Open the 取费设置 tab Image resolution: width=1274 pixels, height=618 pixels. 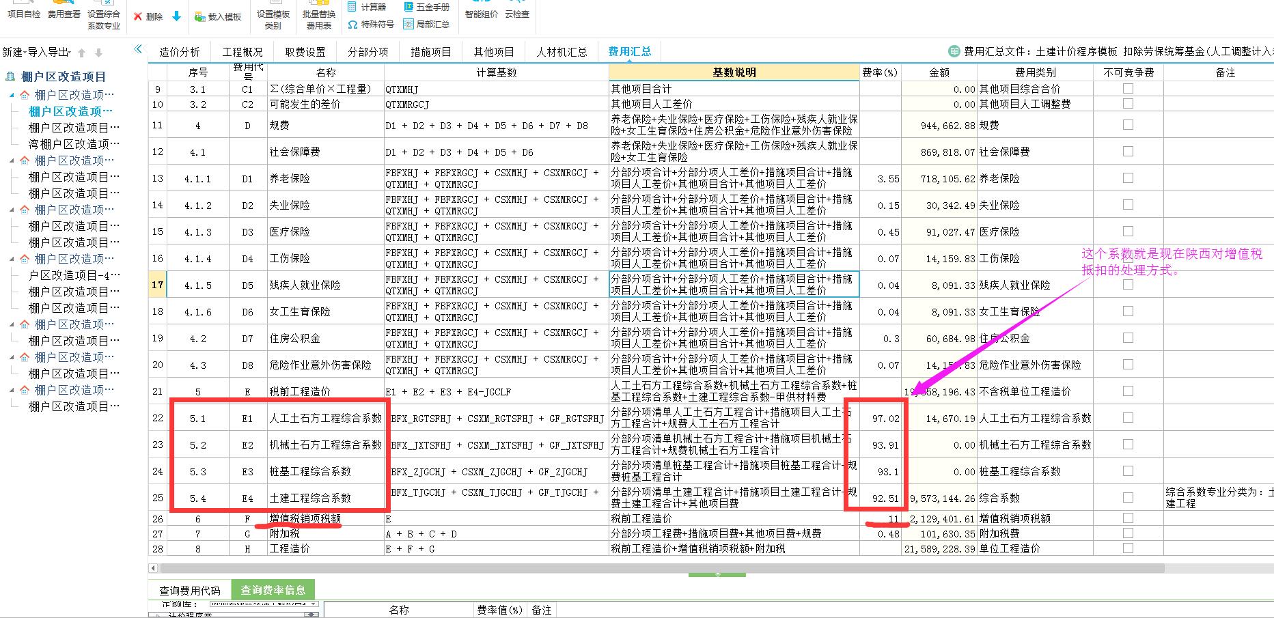pos(305,52)
